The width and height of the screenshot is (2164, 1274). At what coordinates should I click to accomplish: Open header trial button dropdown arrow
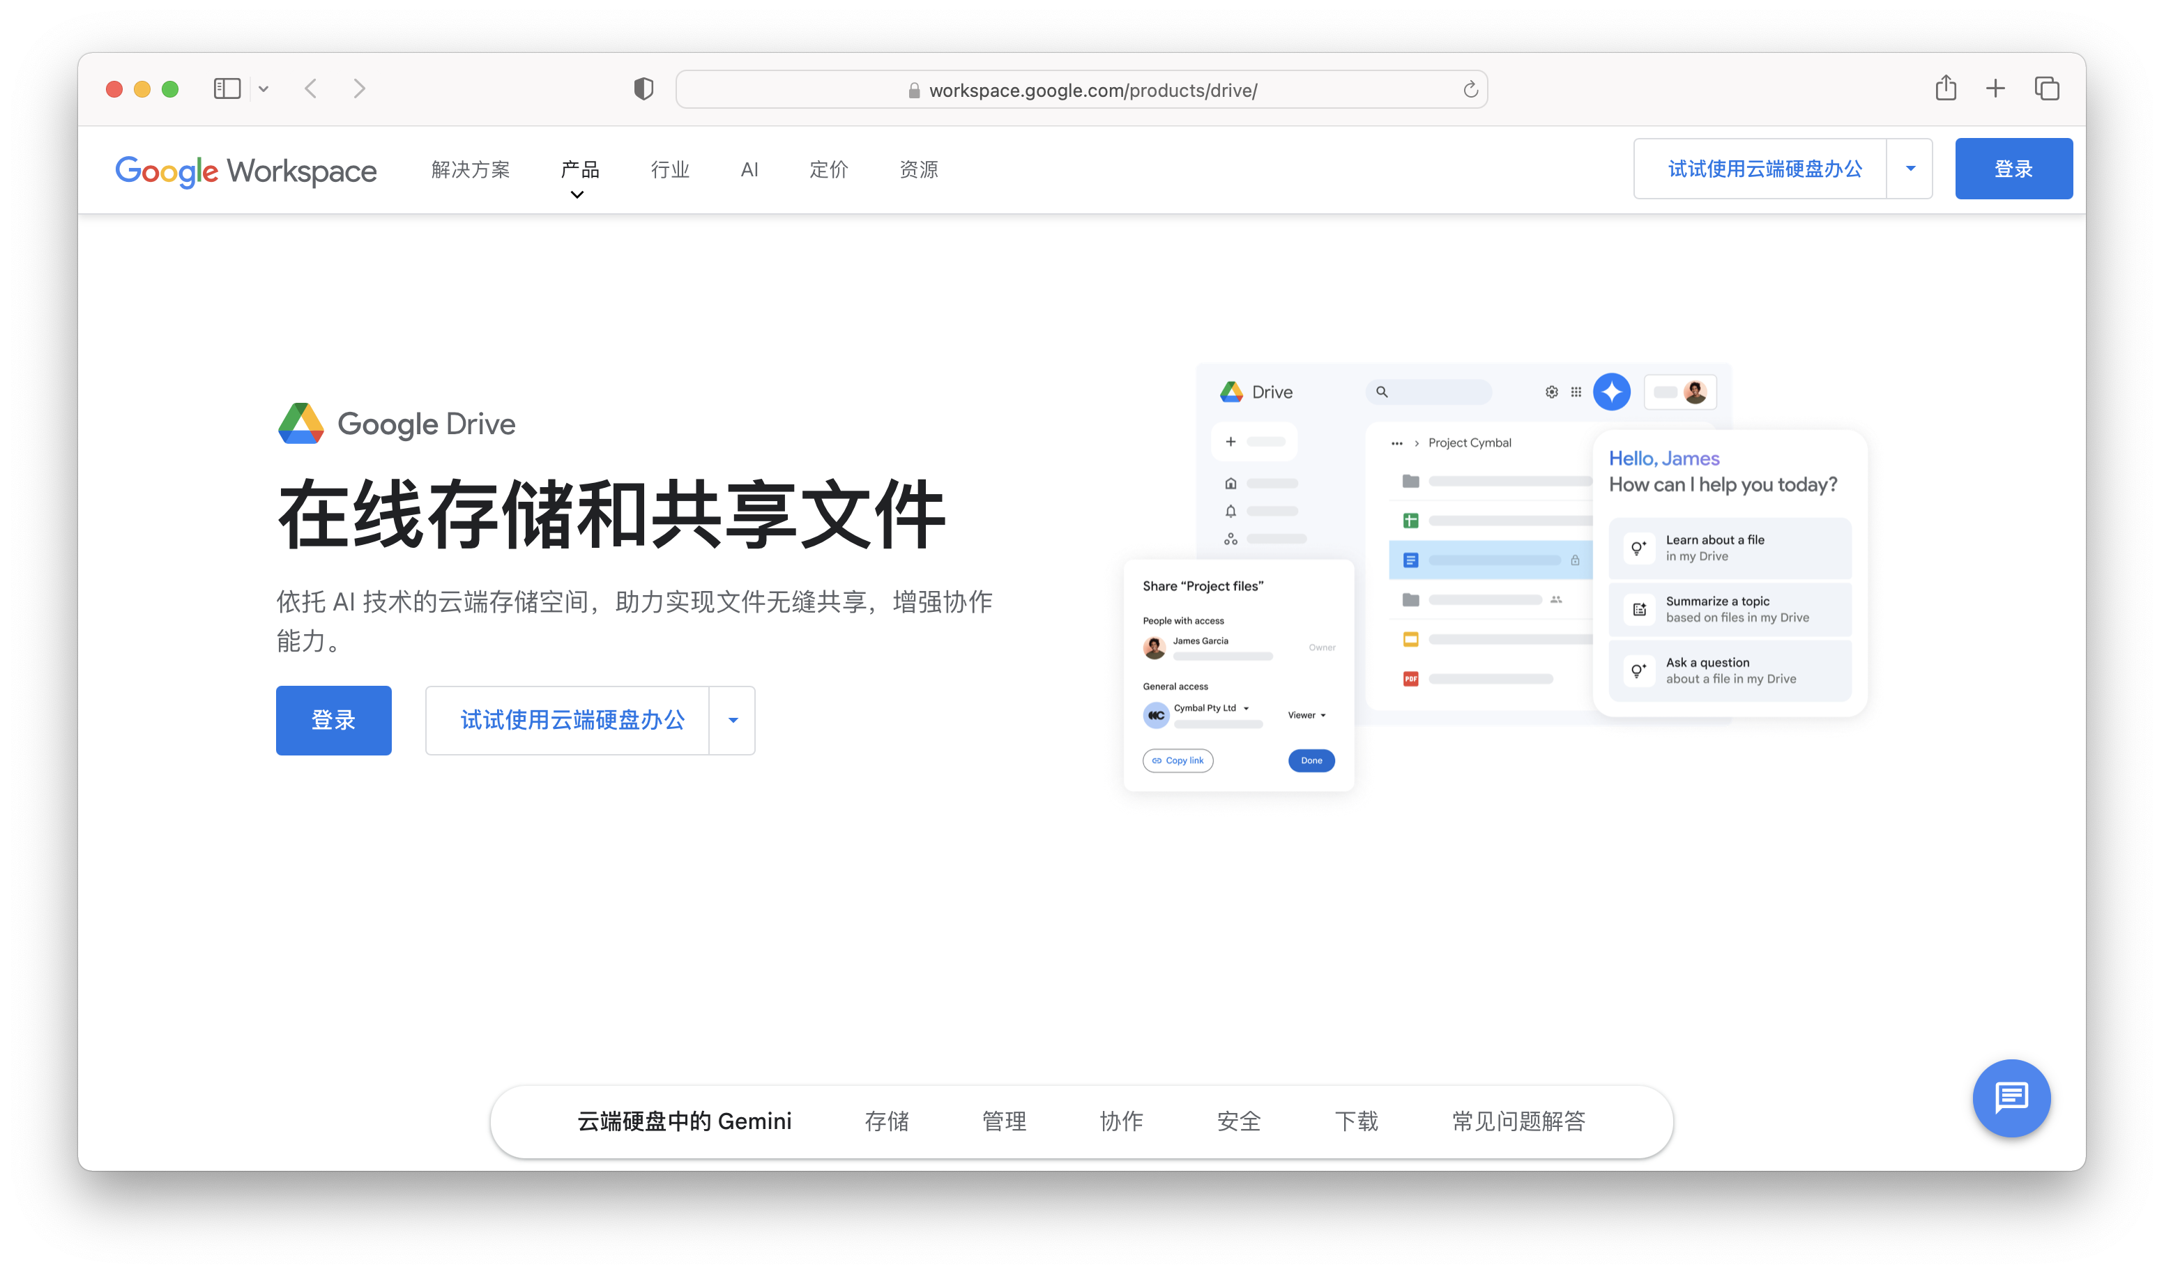point(1910,169)
